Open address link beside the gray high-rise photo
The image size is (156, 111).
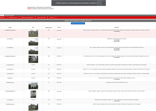pos(10,82)
